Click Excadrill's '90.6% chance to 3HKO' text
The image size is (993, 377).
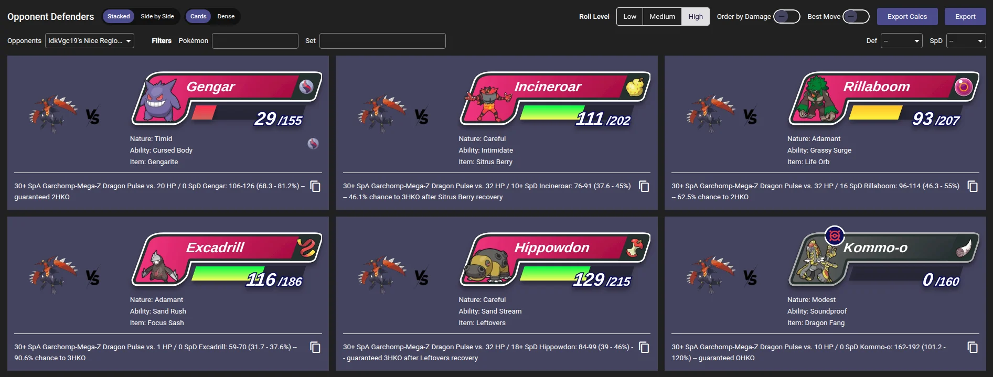[x=50, y=358]
